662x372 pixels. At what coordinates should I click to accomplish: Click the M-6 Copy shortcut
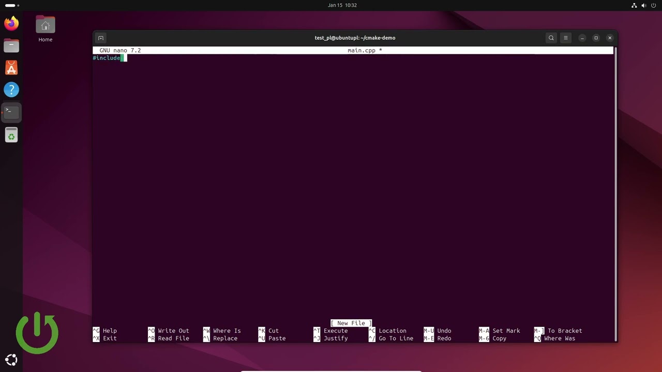pos(493,338)
